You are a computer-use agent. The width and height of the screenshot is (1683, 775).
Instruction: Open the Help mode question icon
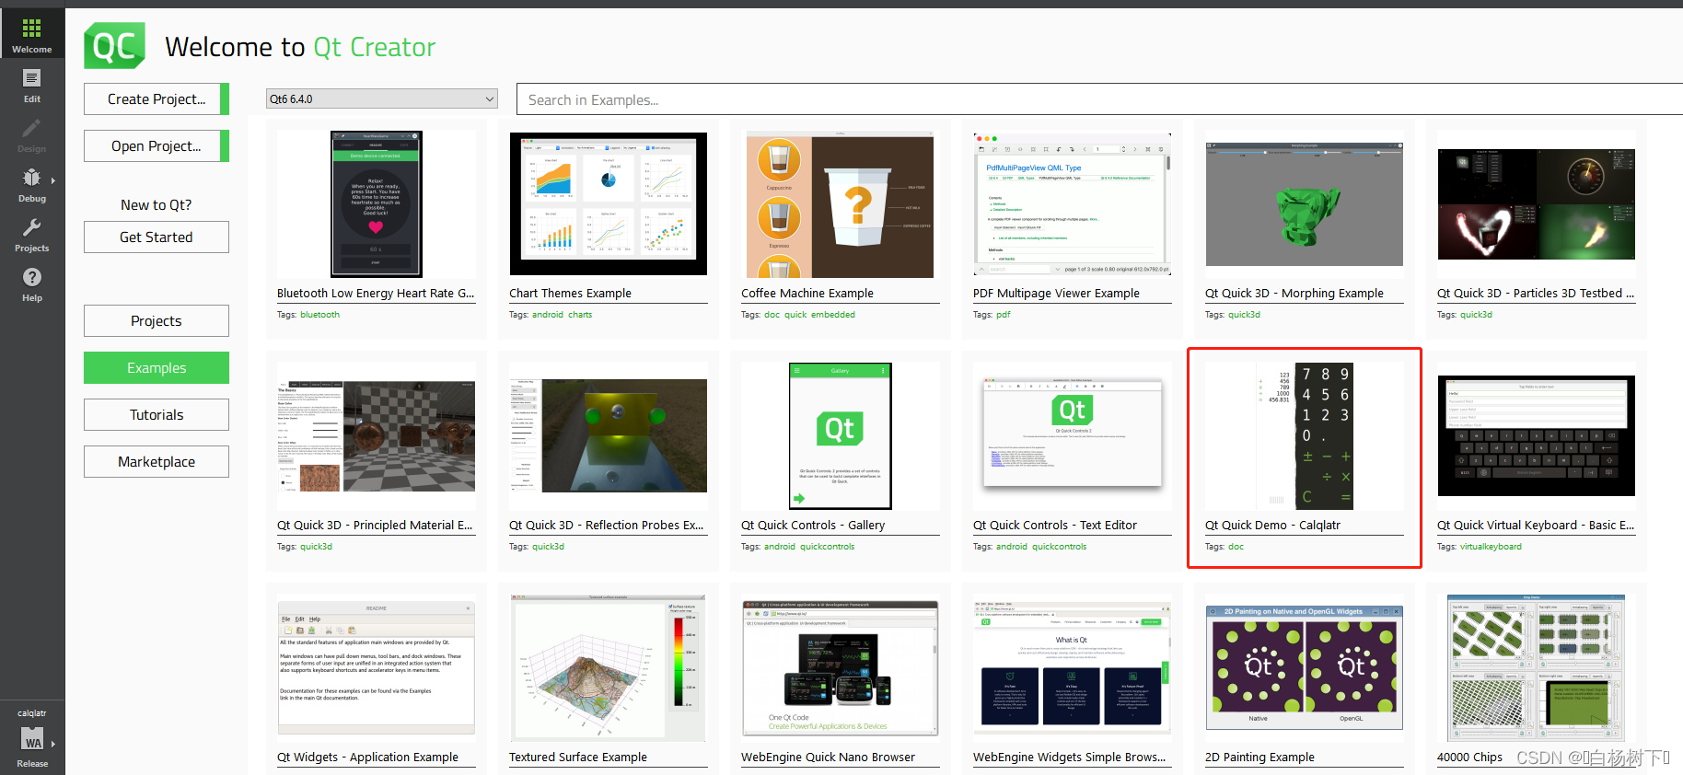pyautogui.click(x=32, y=277)
